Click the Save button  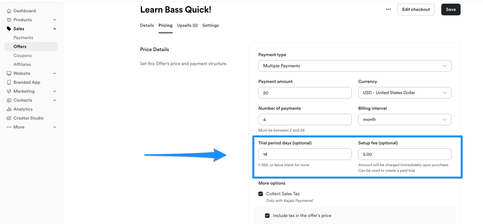[451, 9]
